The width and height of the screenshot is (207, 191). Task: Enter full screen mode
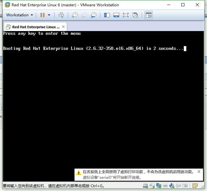coord(126,15)
